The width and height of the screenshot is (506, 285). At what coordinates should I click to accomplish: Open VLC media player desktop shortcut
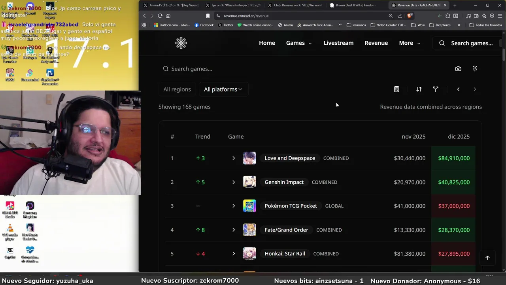pos(10,233)
